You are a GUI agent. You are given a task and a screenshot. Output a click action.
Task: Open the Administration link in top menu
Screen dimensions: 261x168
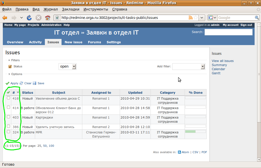51,25
